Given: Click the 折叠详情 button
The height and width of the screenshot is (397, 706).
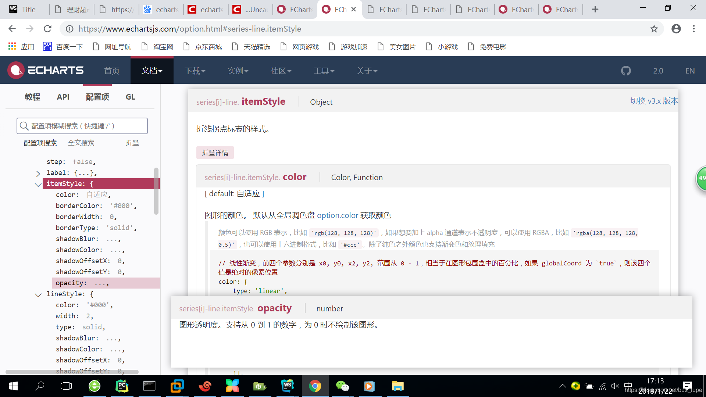Looking at the screenshot, I should [x=215, y=153].
